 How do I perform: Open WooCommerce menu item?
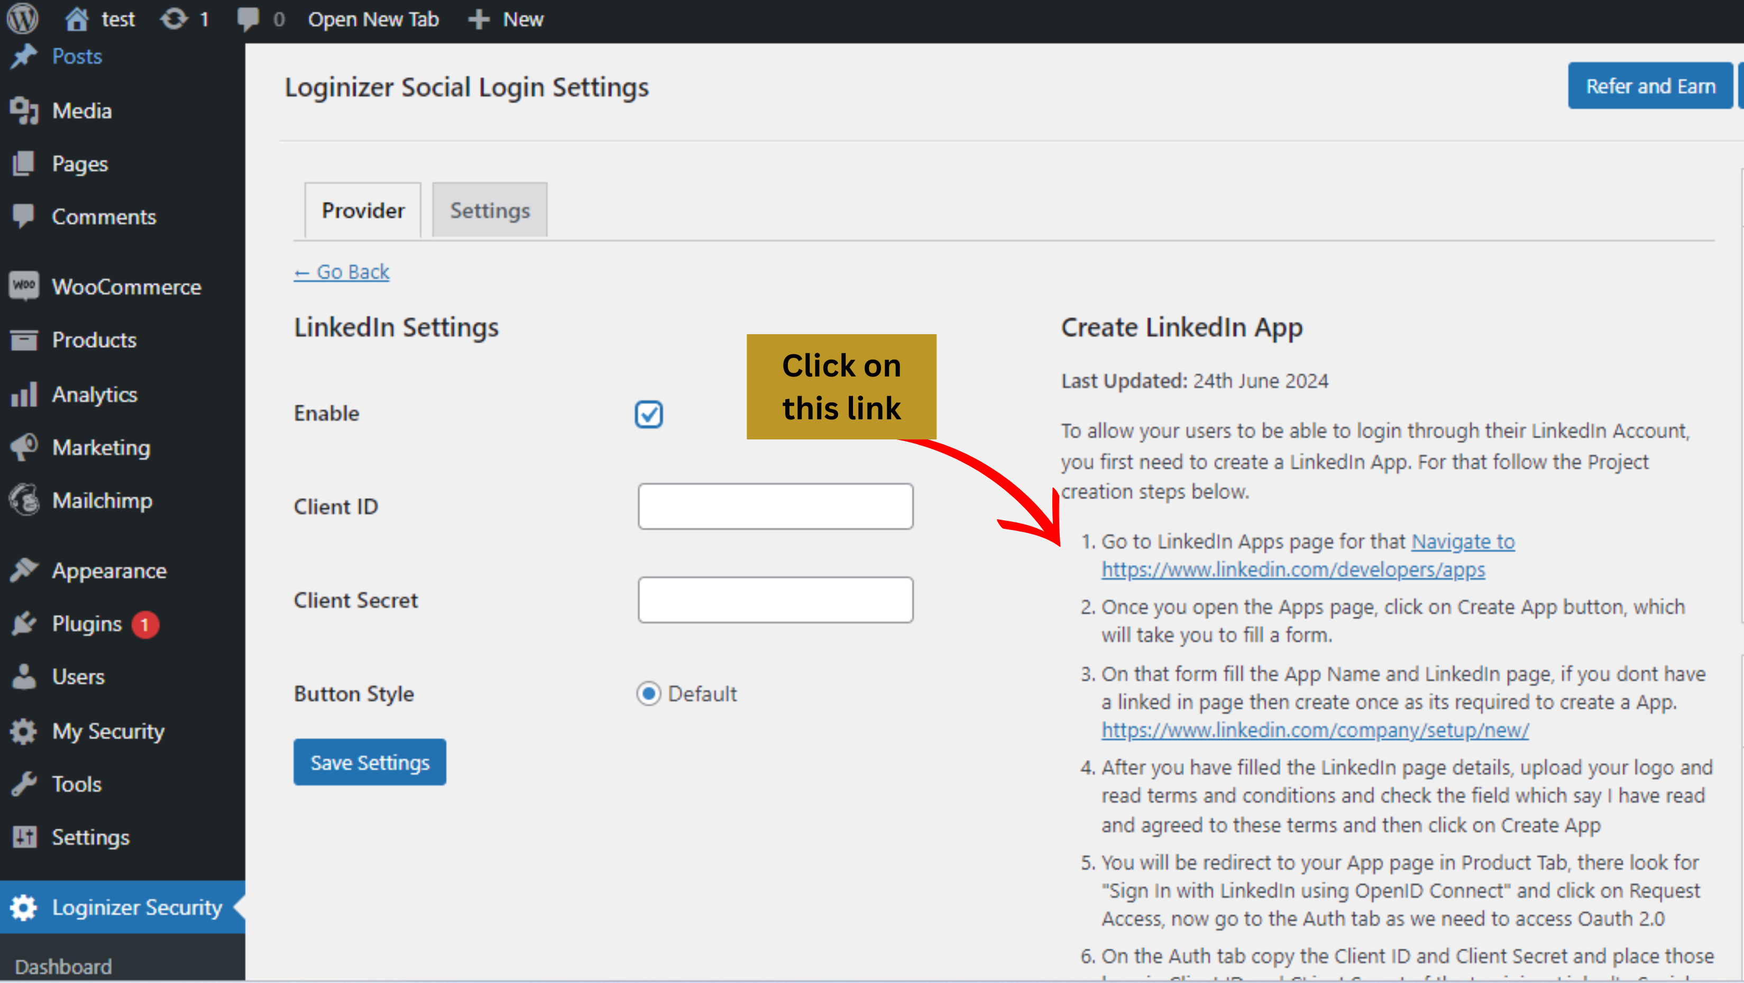[x=126, y=287]
